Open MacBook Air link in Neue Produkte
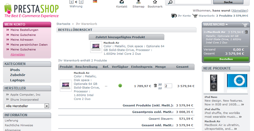The width and height of the screenshot is (254, 131). 212,121
